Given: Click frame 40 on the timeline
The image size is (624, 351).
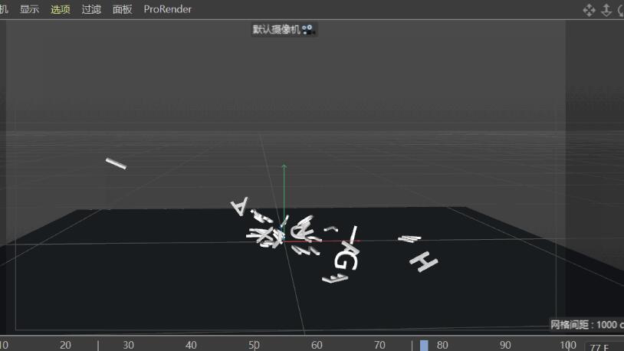Looking at the screenshot, I should pyautogui.click(x=191, y=345).
